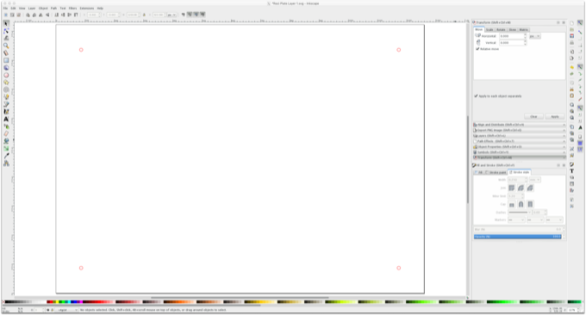The height and width of the screenshot is (315, 586).
Task: Select the Gradient tool
Action: point(6,149)
